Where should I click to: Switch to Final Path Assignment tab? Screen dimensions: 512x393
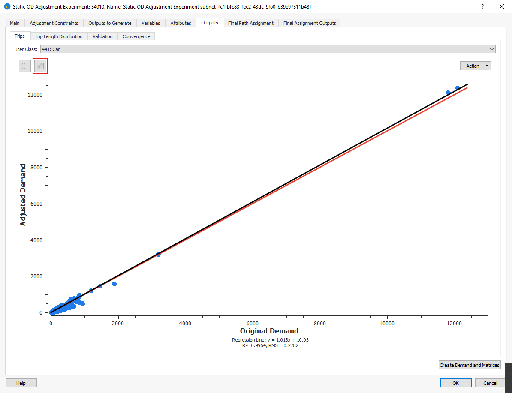tap(250, 23)
